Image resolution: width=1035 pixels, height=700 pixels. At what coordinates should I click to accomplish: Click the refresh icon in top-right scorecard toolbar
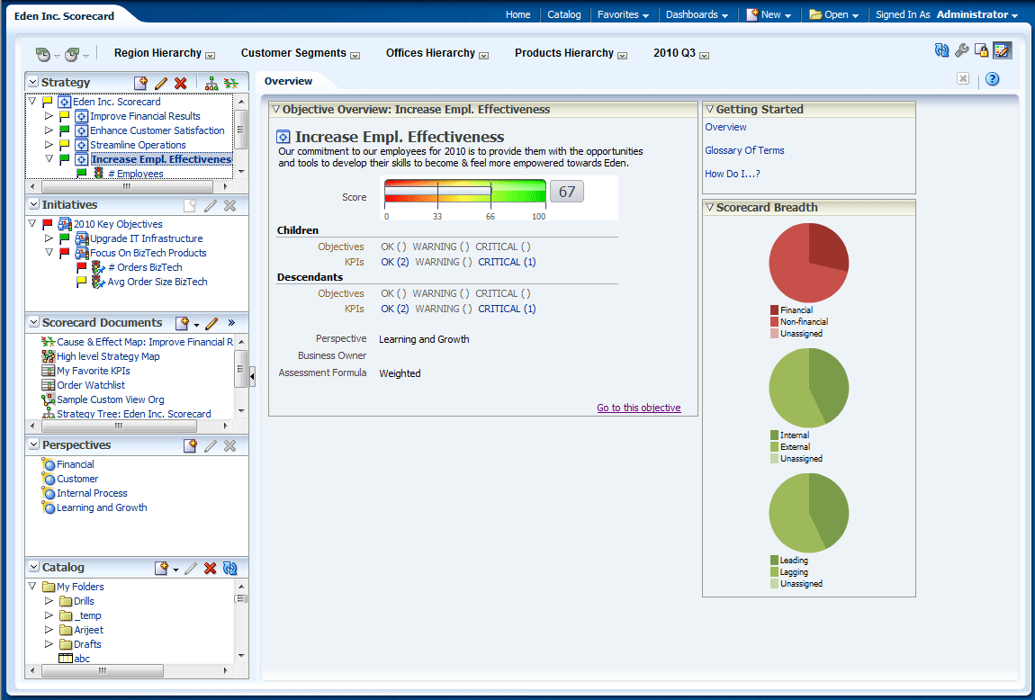(941, 51)
